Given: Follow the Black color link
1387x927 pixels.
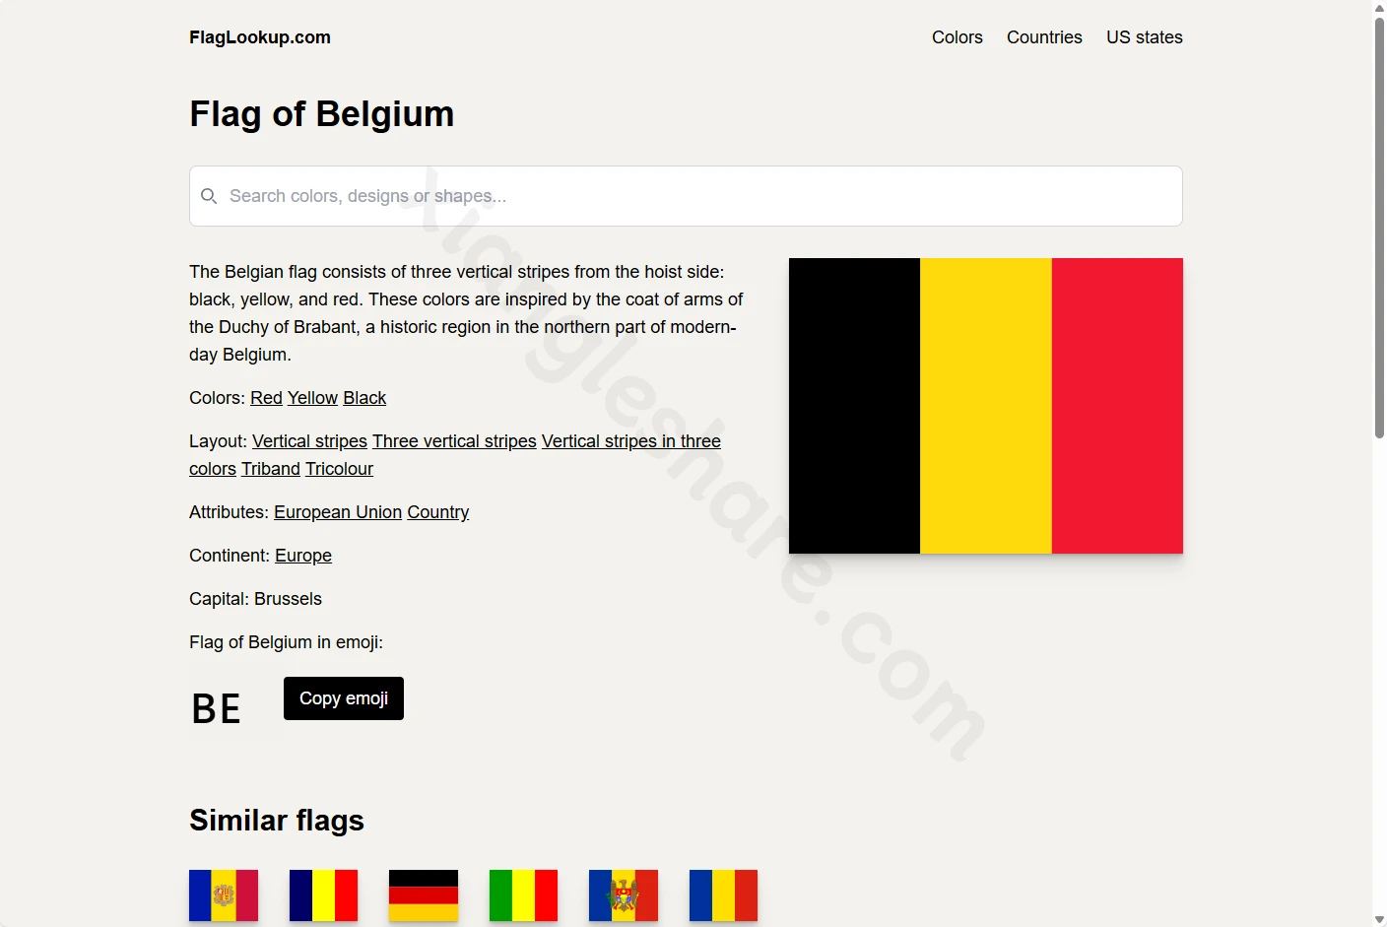Looking at the screenshot, I should [364, 398].
